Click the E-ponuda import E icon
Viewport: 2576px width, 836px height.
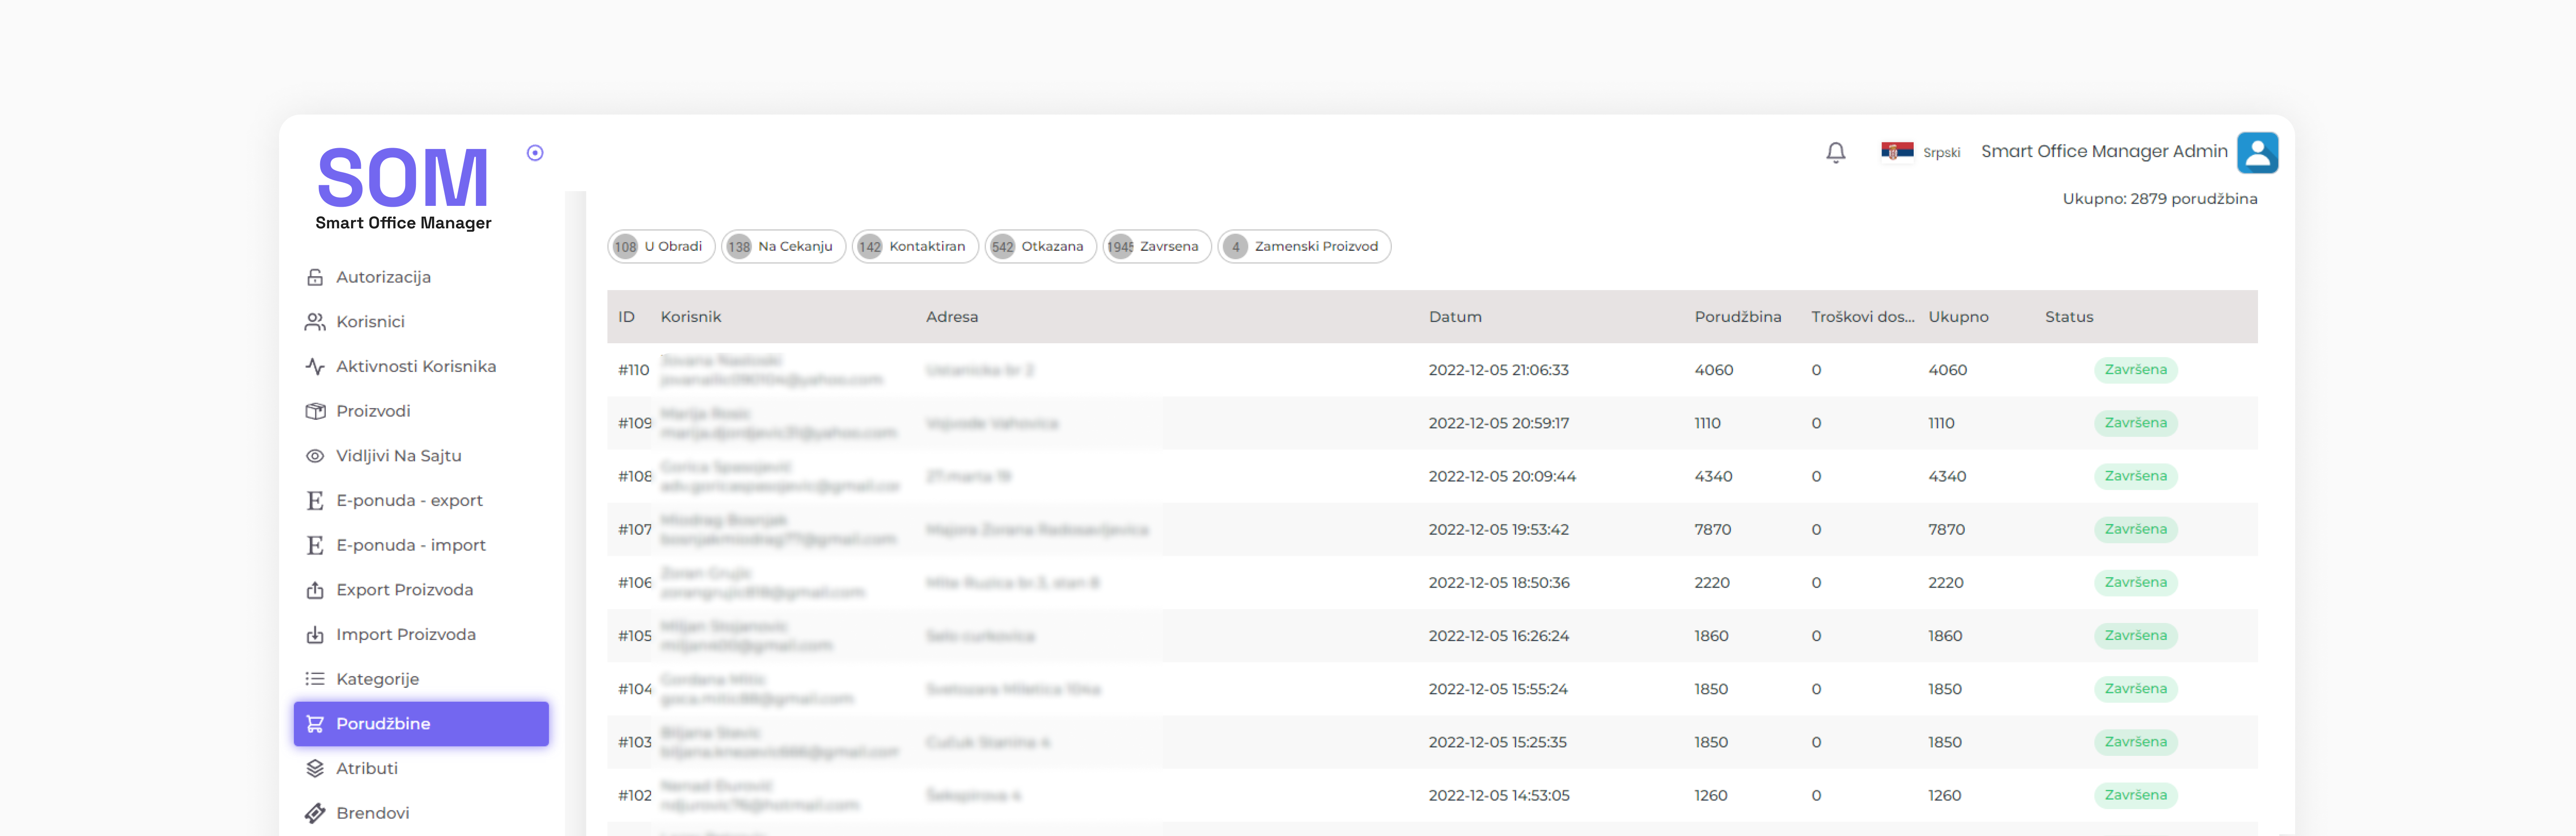click(x=315, y=545)
